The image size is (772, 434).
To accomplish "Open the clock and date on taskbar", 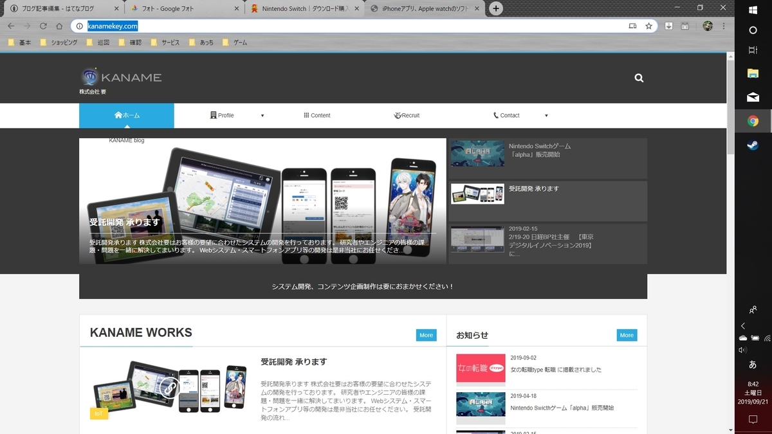I will [753, 393].
